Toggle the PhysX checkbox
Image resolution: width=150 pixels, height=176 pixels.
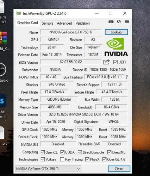tap(87, 159)
